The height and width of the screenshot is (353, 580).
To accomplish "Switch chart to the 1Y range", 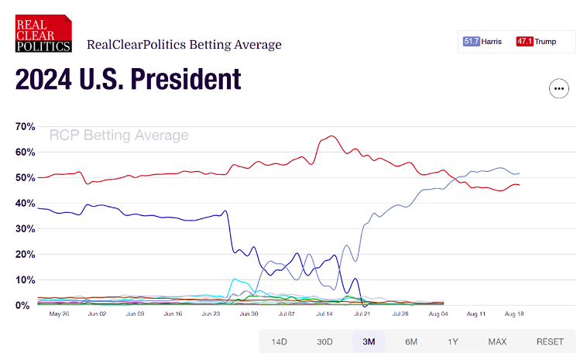I will (453, 341).
